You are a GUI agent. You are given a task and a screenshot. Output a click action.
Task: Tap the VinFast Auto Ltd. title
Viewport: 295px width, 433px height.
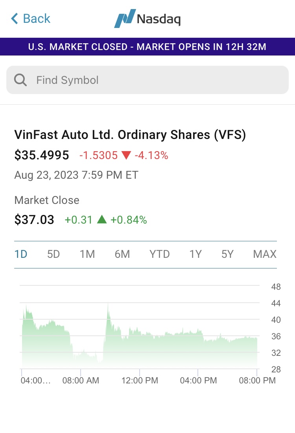click(x=130, y=135)
